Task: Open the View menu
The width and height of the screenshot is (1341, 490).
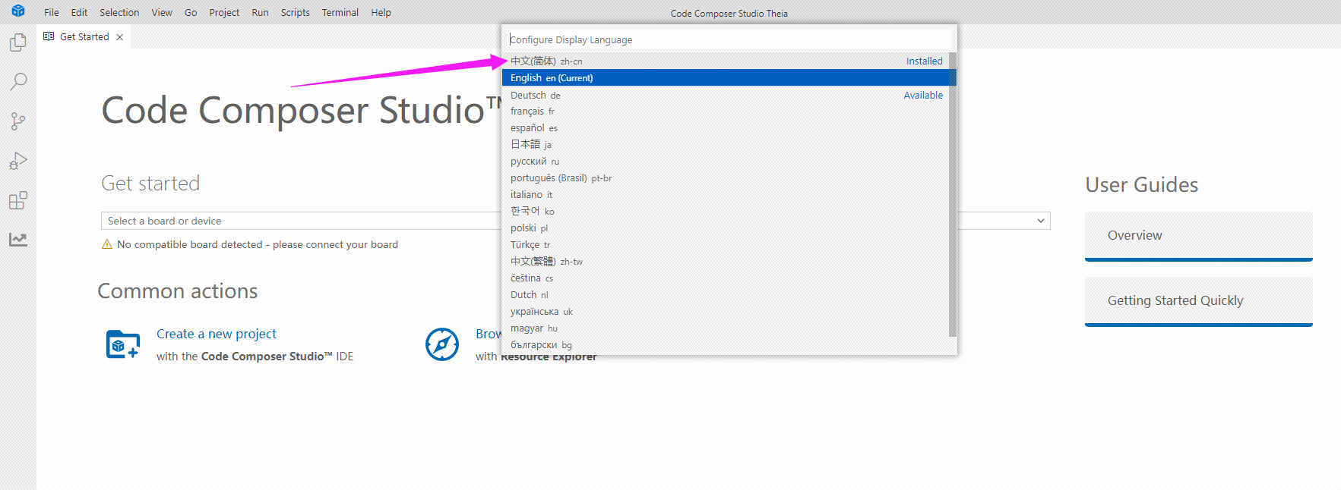Action: [162, 12]
